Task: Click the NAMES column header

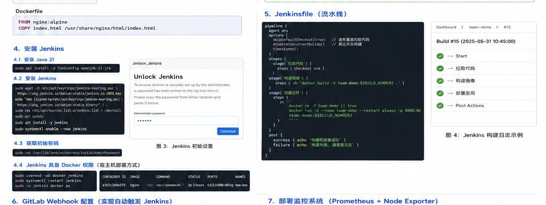Action: point(240,177)
